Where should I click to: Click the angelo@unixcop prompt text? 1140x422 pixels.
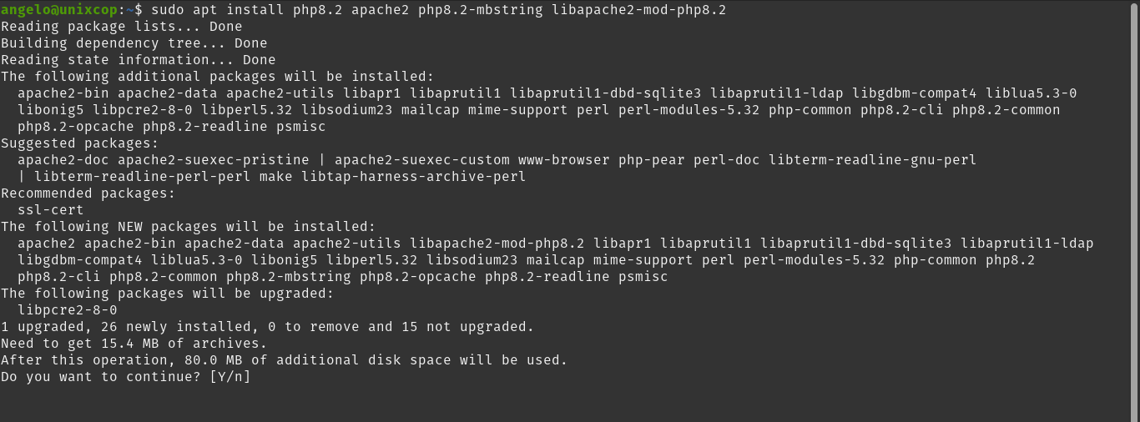(x=60, y=10)
